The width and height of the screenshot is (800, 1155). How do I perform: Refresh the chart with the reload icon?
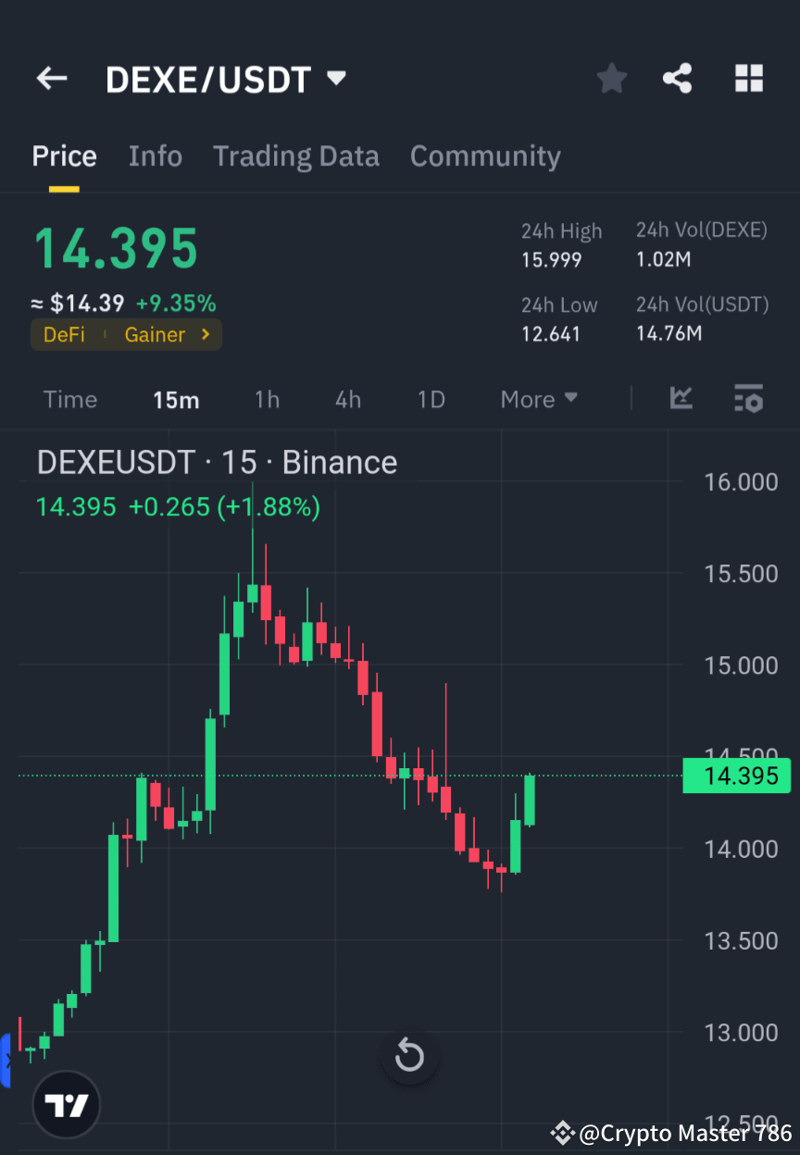click(x=409, y=1056)
